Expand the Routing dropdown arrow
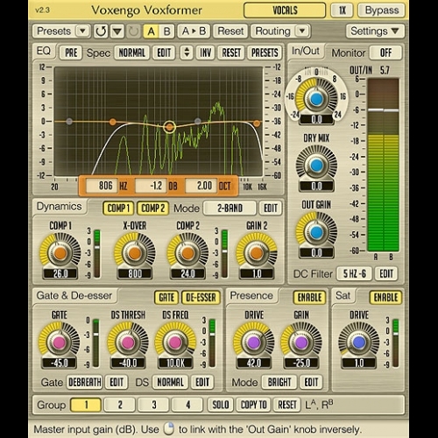The height and width of the screenshot is (438, 438). [x=302, y=31]
